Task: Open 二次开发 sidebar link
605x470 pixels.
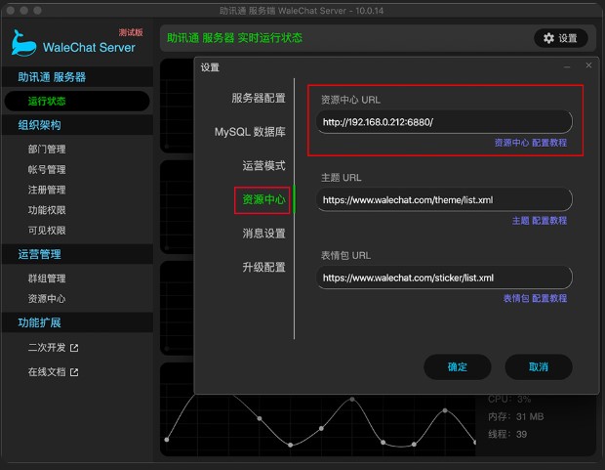Action: [x=47, y=348]
